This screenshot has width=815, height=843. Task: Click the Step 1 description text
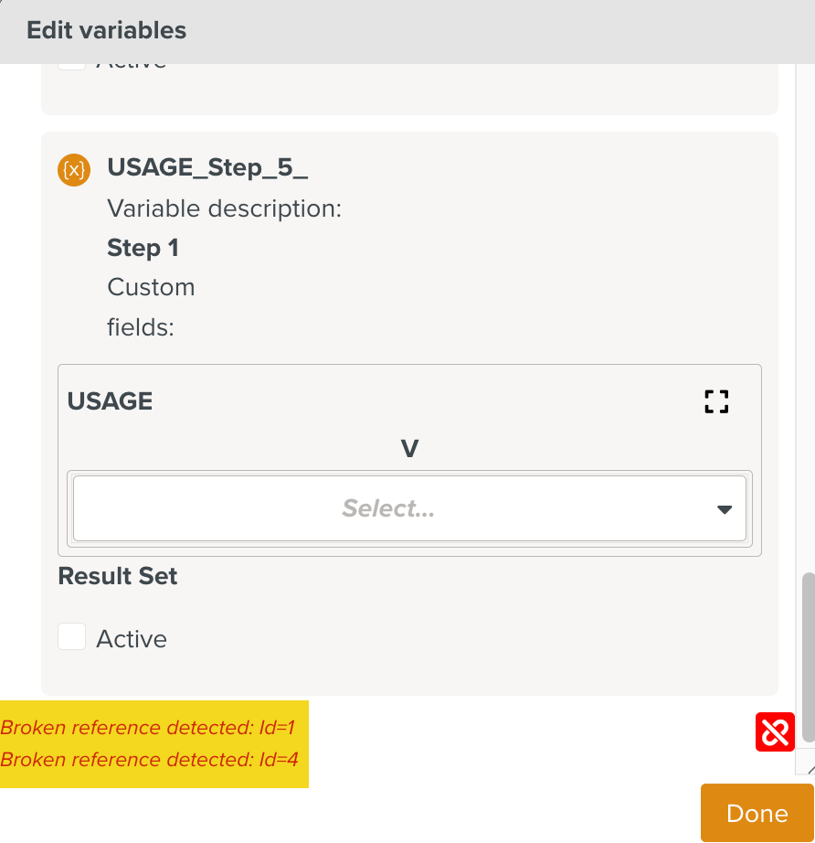[143, 248]
